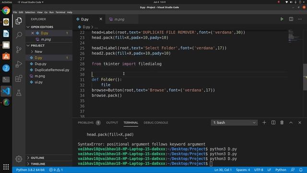This screenshot has height=173, width=307.
Task: Open Files manager from the dock
Action: click(6, 45)
